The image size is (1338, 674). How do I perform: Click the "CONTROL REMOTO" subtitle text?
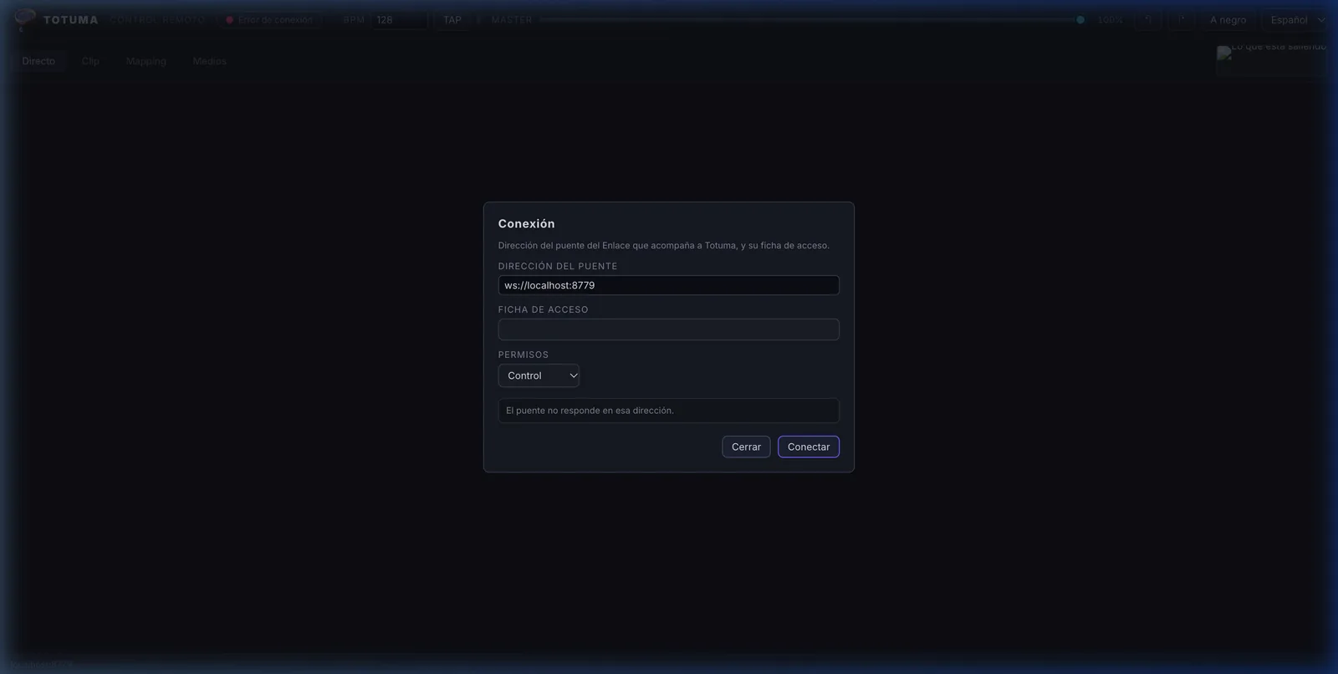click(x=157, y=20)
